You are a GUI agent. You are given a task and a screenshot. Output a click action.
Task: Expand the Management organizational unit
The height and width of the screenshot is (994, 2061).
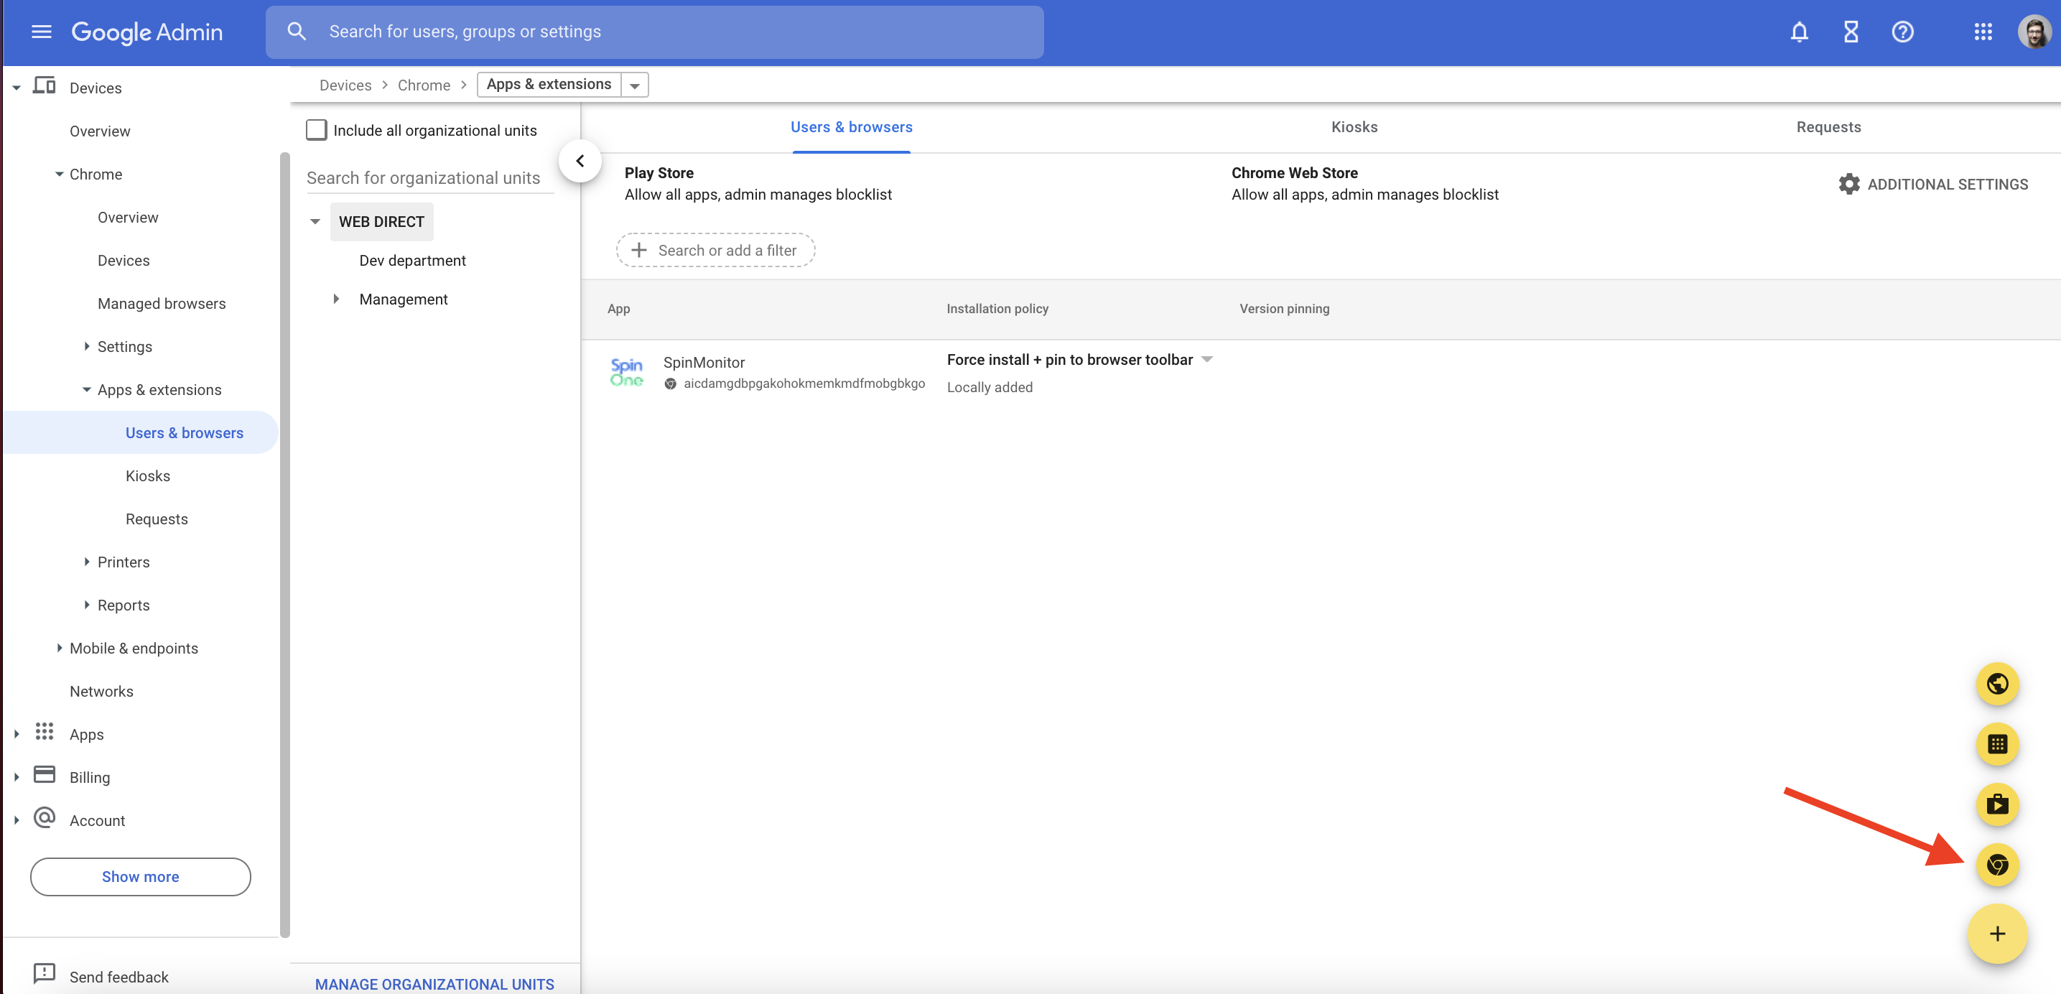[336, 299]
